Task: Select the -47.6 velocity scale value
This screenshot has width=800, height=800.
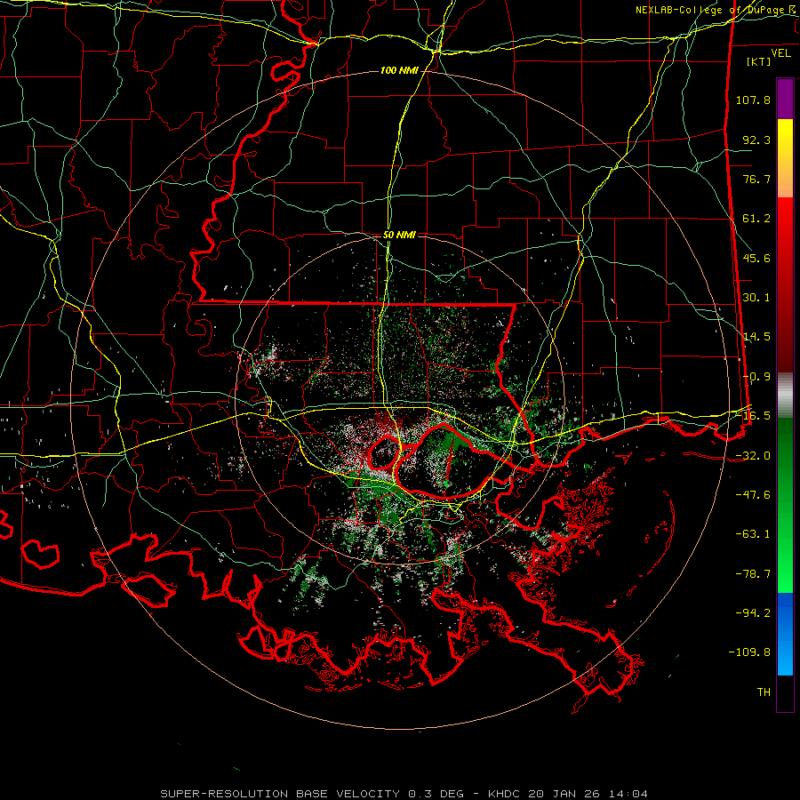Action: [x=753, y=495]
